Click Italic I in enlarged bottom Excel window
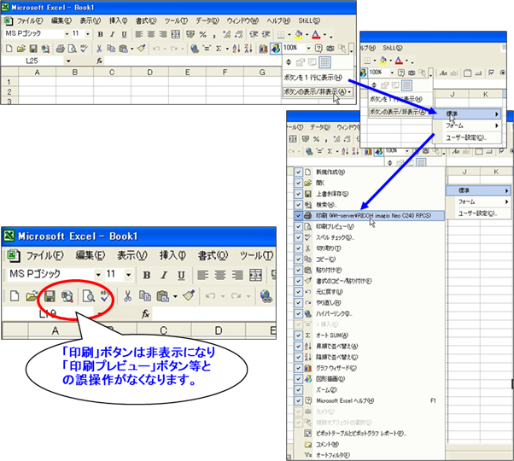Screen dimensions: 514x461 point(164,275)
